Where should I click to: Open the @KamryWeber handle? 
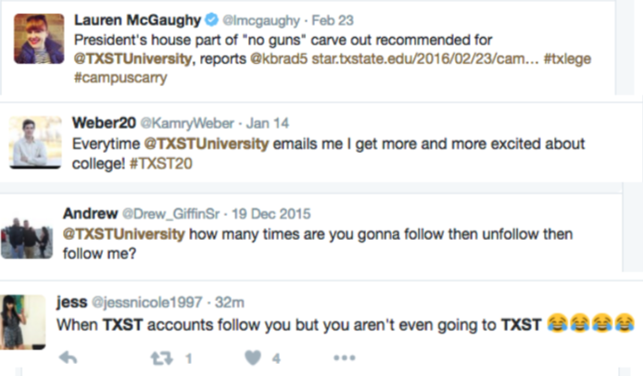point(187,123)
